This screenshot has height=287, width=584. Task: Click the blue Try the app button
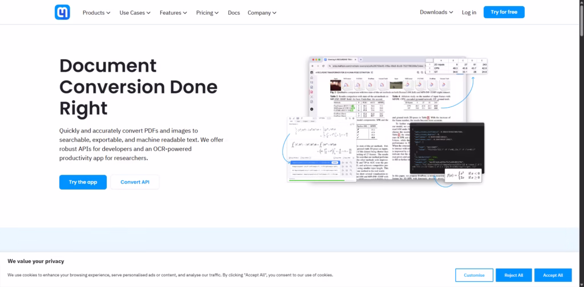coord(83,182)
